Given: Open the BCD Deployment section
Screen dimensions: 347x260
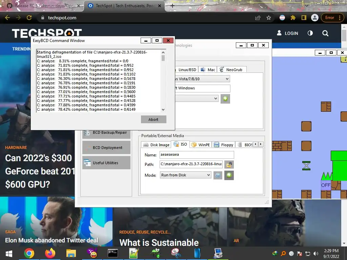Looking at the screenshot, I should 106,148.
